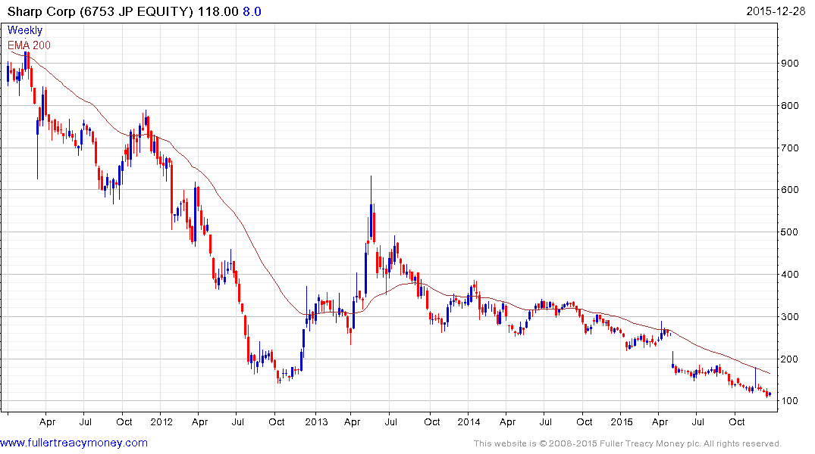Viewport: 815px width, 454px height.
Task: Click the 700 price axis label
Action: coord(789,148)
